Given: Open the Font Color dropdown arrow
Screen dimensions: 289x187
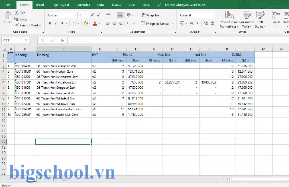Looking at the screenshot, I should pos(99,24).
